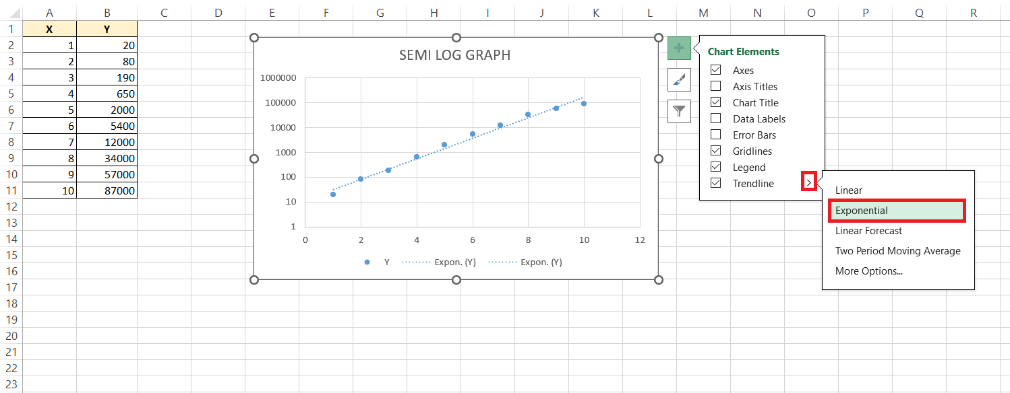Select the Exponential trendline option

(x=897, y=211)
